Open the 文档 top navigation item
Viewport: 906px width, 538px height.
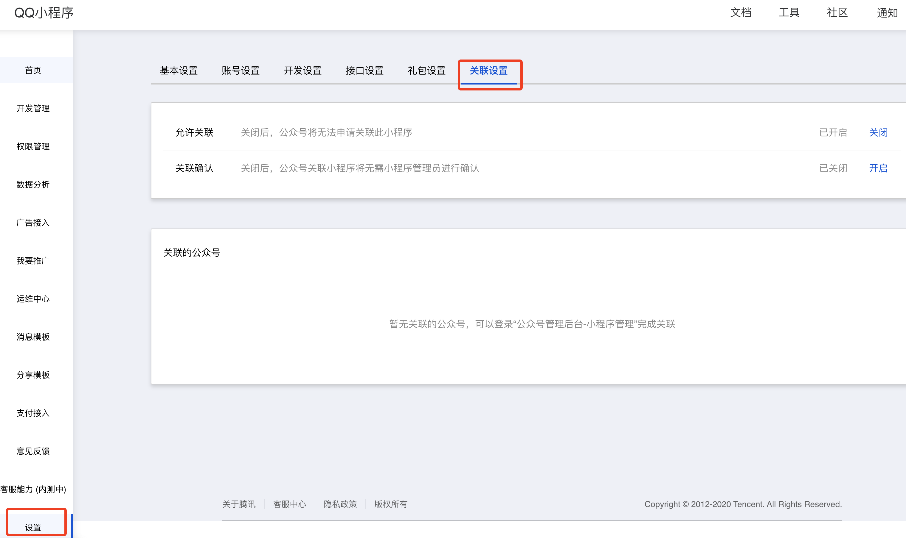741,13
